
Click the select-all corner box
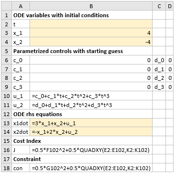click(7, 6)
